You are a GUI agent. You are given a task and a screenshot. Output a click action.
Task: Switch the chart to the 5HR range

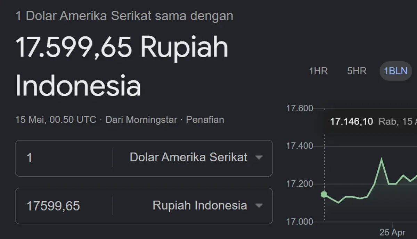[357, 71]
